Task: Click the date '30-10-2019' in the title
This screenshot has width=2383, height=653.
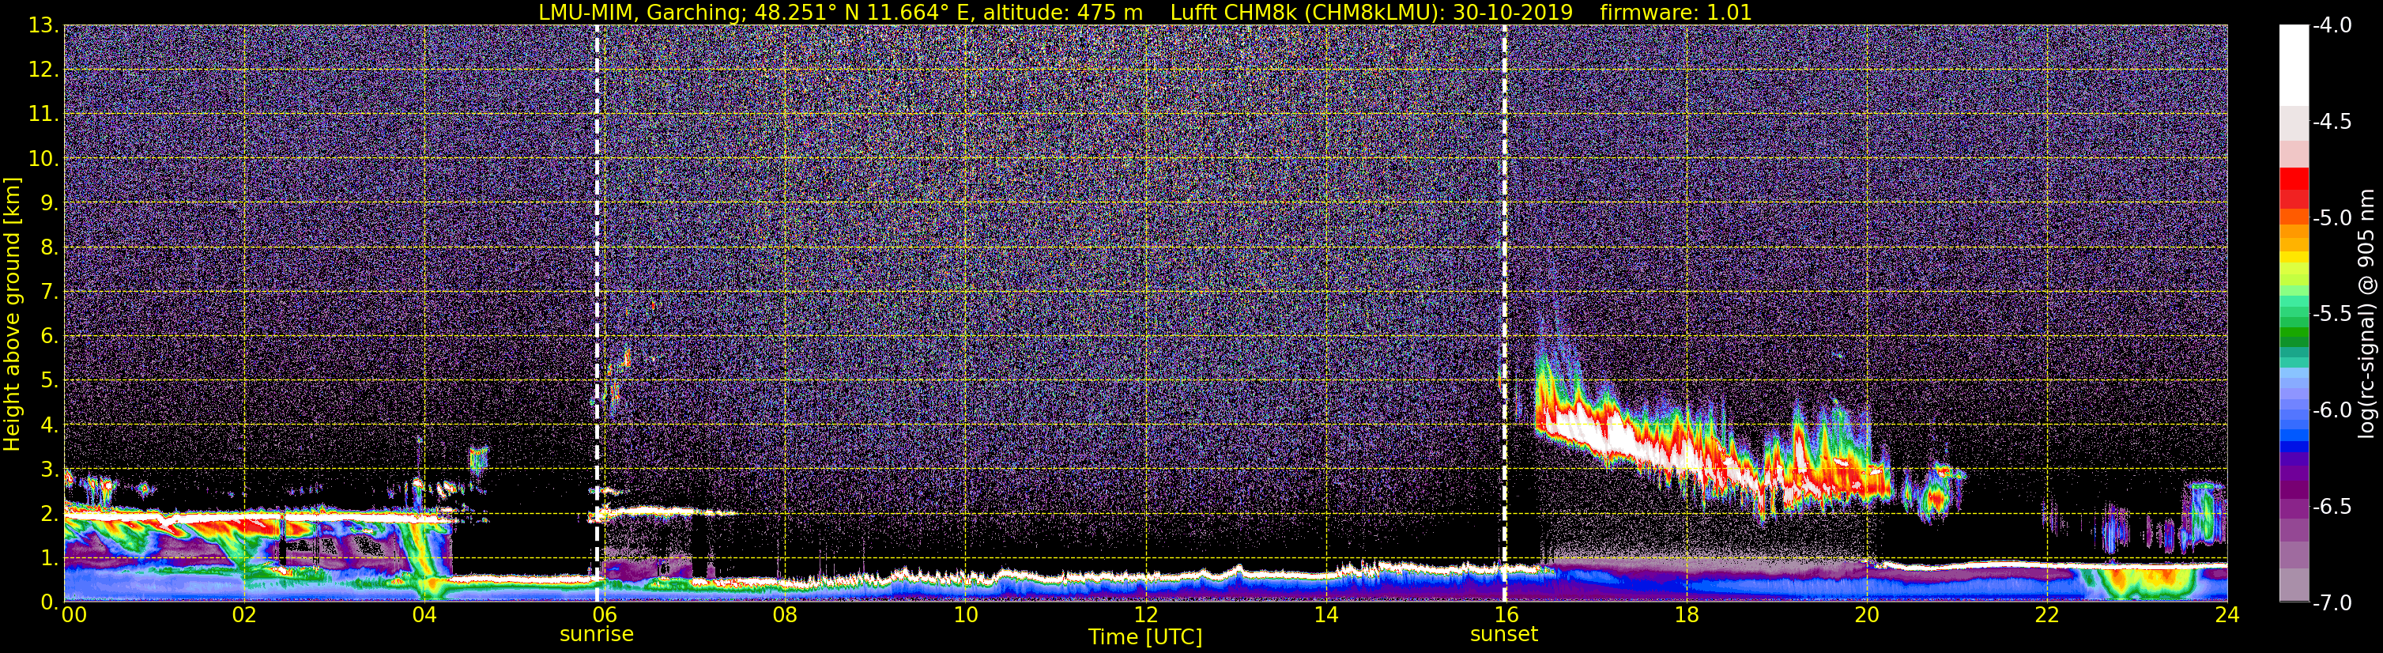Action: 1514,12
